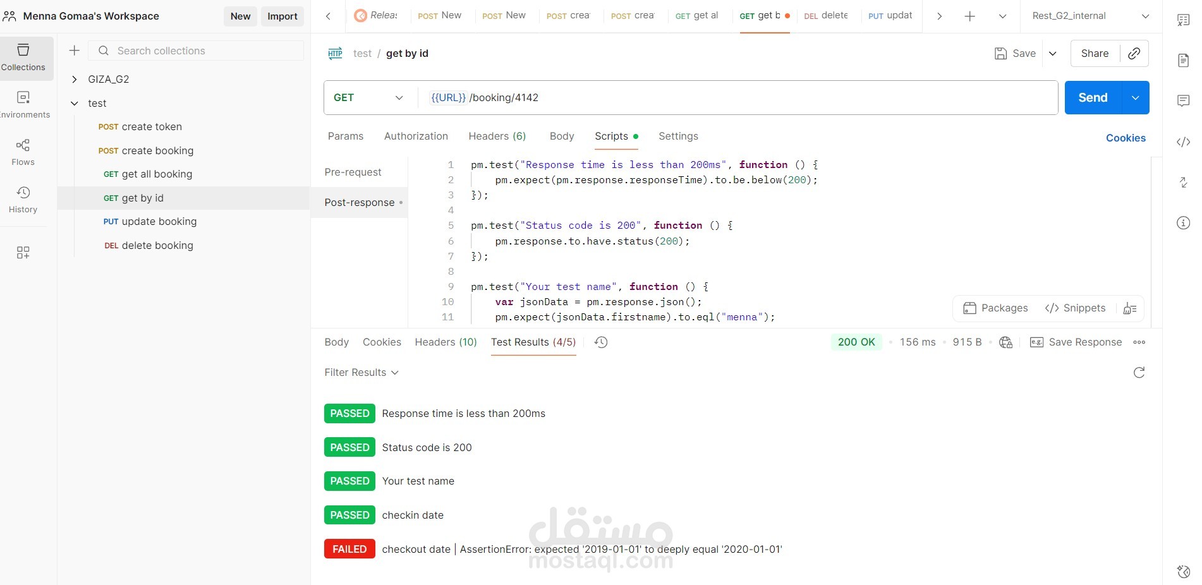Open test results history clock icon
Image resolution: width=1202 pixels, height=585 pixels.
[601, 342]
